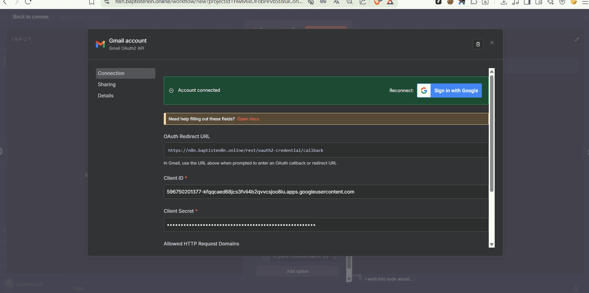The image size is (589, 293).
Task: Open the translate page icon
Action: click(336, 2)
